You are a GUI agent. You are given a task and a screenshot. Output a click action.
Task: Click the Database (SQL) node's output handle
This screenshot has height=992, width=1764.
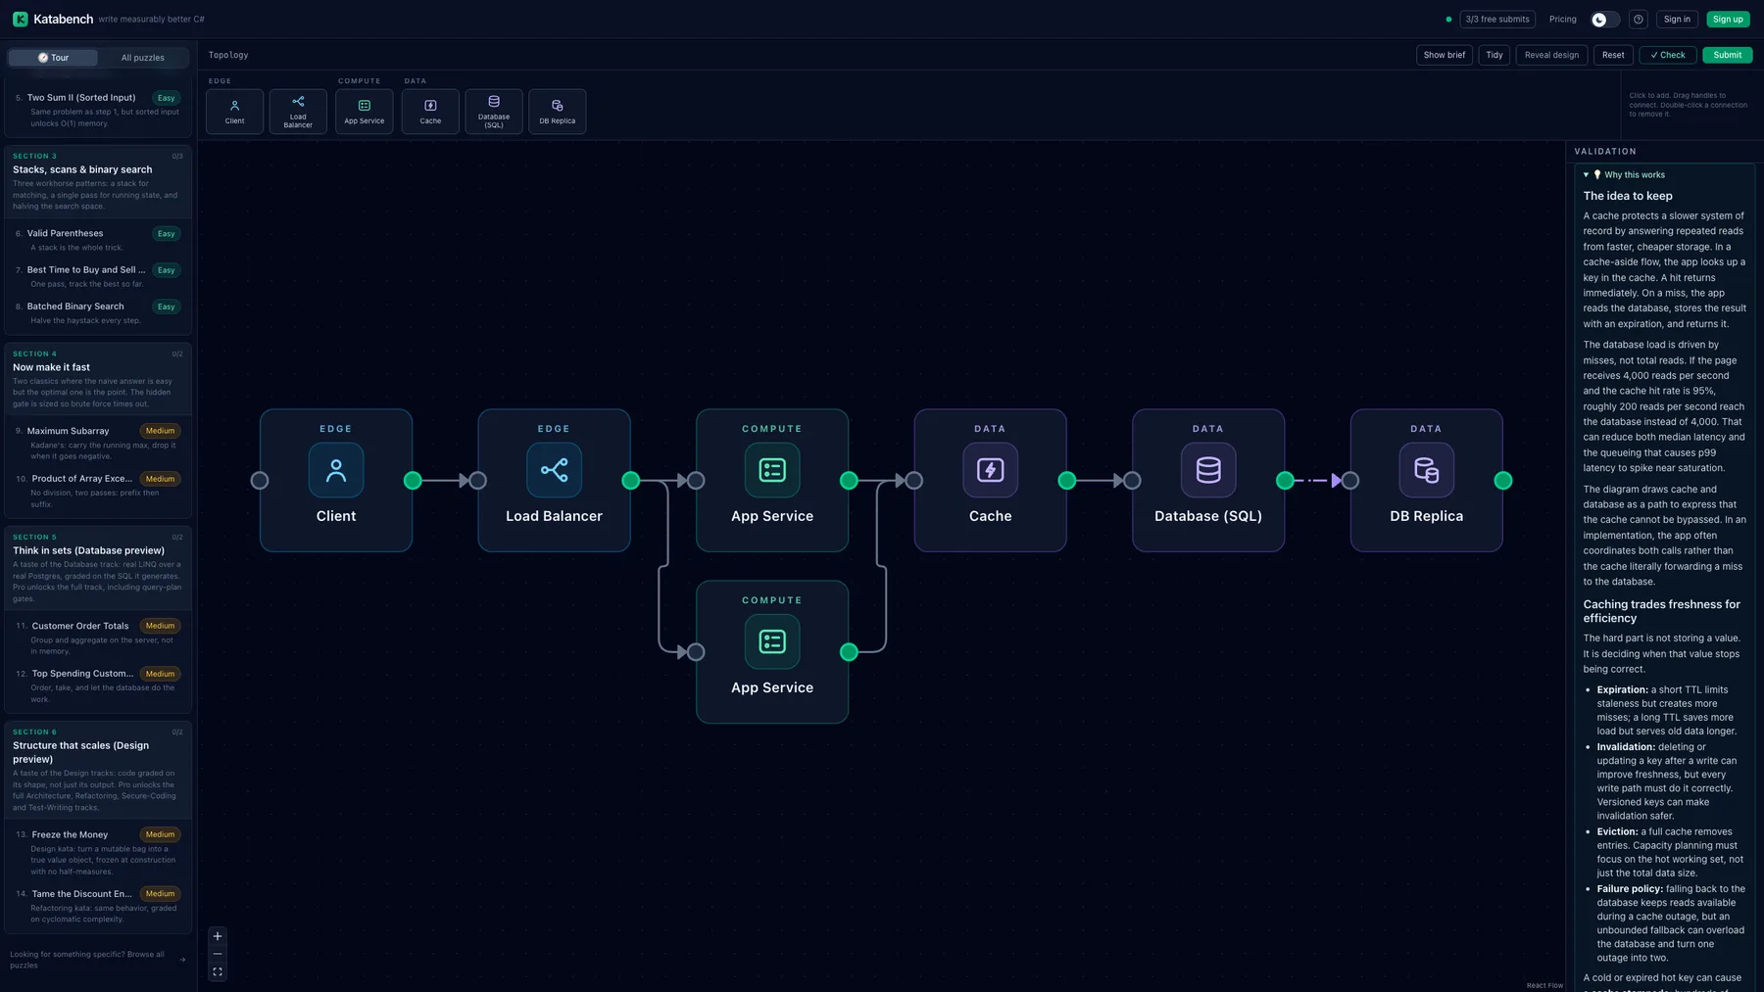[x=1285, y=480]
